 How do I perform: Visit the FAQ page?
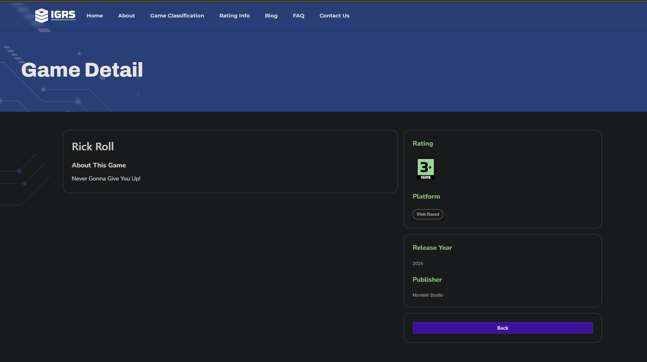click(x=298, y=16)
